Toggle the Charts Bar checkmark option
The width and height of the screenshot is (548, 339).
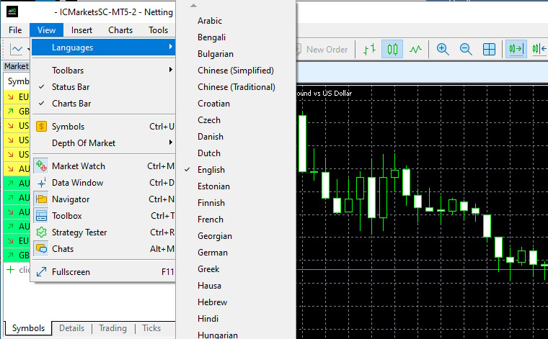[103, 104]
